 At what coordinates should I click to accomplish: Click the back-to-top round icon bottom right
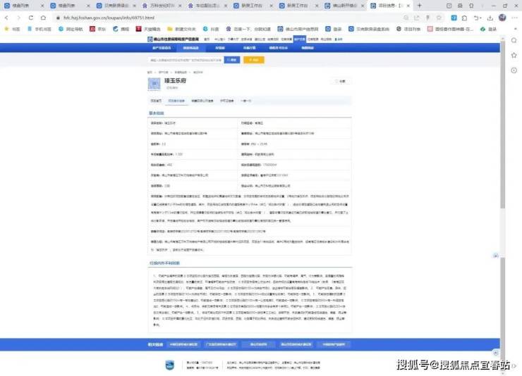[x=495, y=353]
